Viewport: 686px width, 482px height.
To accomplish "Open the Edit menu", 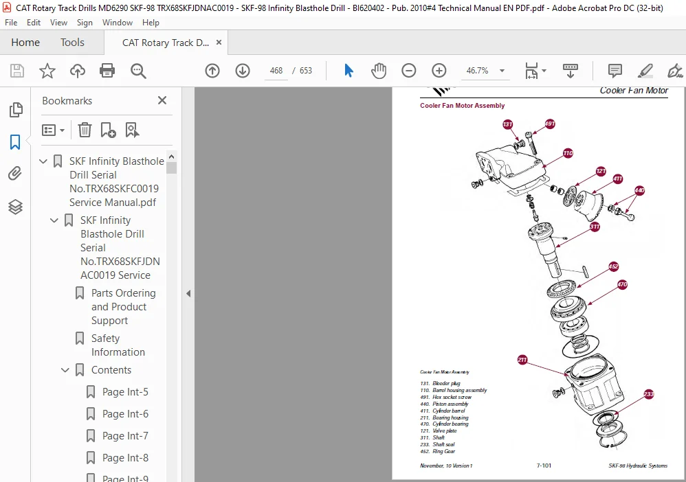I will (33, 22).
